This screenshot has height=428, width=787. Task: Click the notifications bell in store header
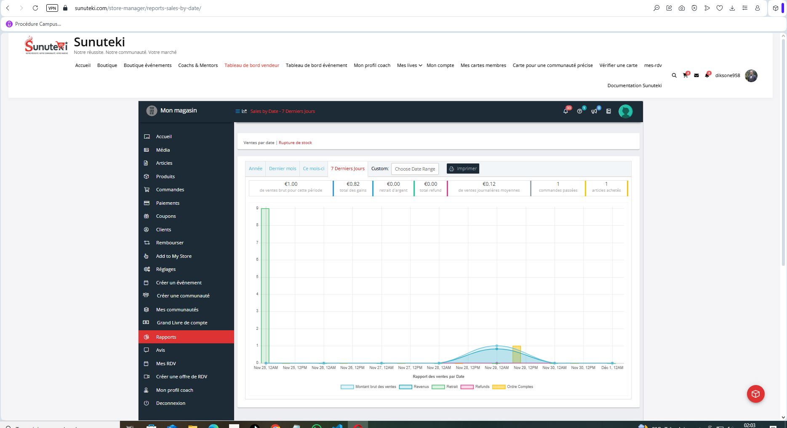(566, 111)
